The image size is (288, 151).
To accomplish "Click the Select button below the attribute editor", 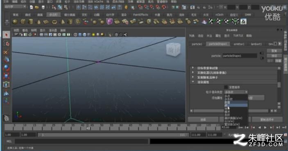I will point(203,120).
